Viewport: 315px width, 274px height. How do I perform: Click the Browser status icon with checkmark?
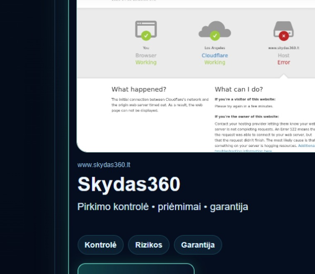pyautogui.click(x=146, y=30)
